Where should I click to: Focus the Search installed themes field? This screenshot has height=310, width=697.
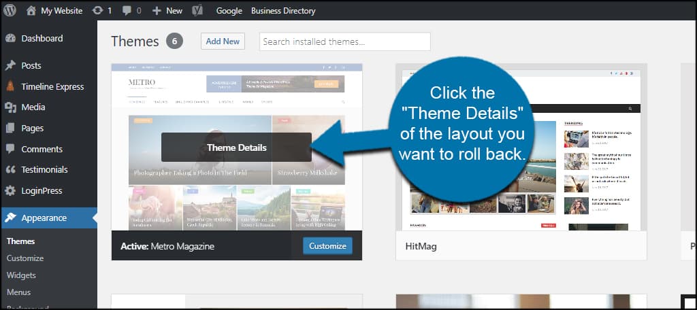[x=345, y=41]
